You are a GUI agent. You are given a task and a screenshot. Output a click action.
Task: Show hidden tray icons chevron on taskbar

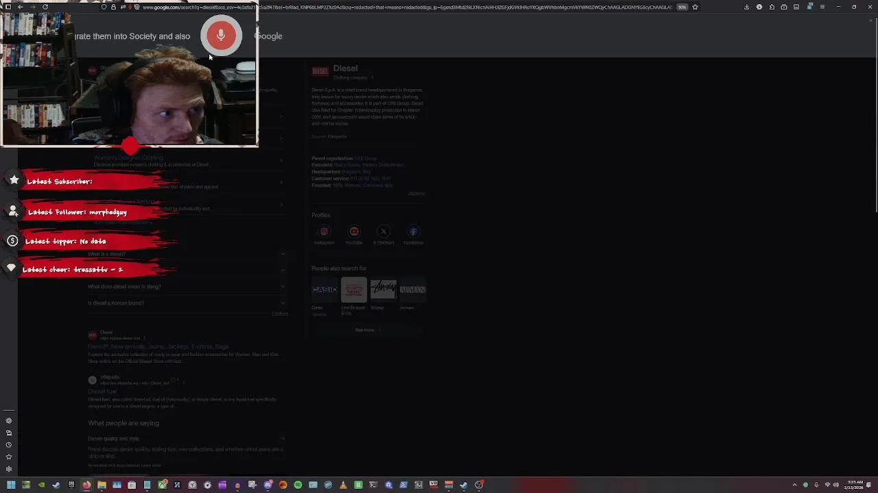click(795, 485)
